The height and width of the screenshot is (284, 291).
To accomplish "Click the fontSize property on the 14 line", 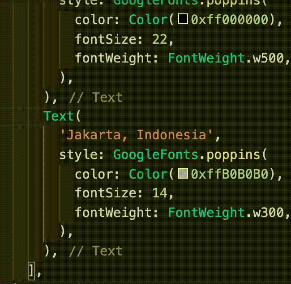I will [106, 193].
